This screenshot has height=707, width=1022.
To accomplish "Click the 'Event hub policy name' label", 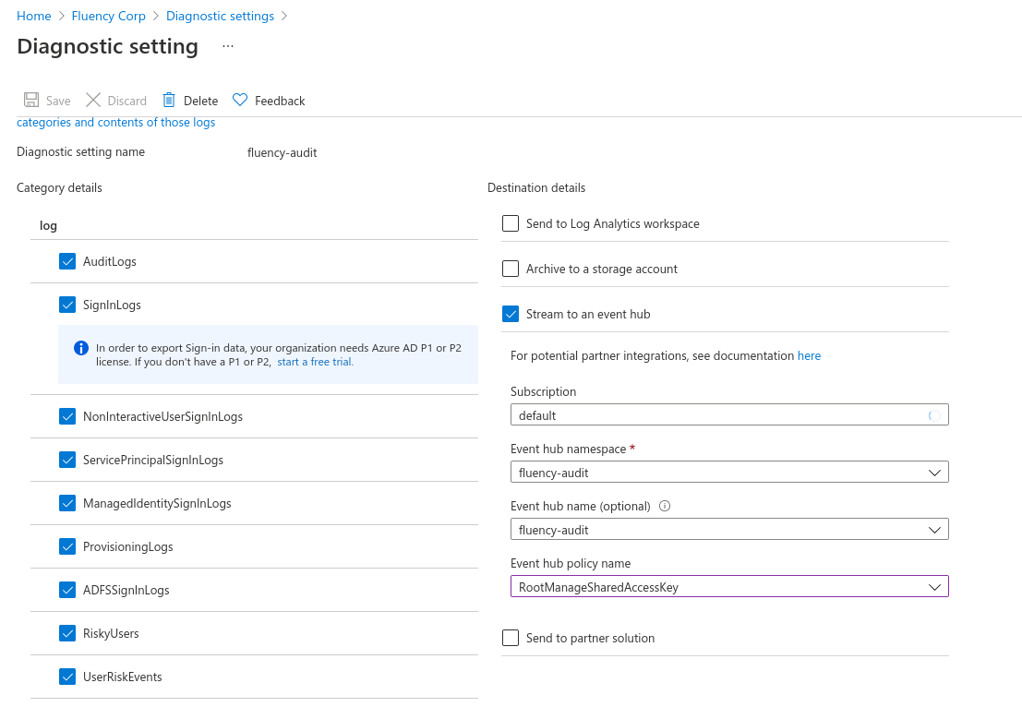I will (571, 564).
